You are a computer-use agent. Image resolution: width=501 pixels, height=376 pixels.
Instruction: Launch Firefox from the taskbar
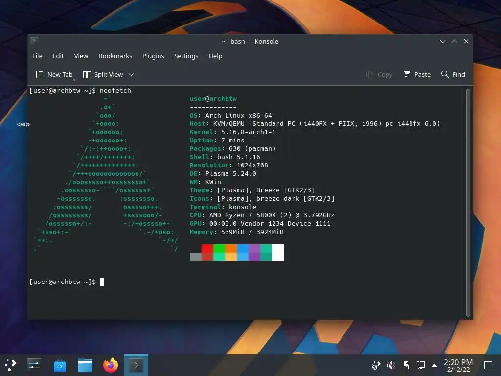111,365
